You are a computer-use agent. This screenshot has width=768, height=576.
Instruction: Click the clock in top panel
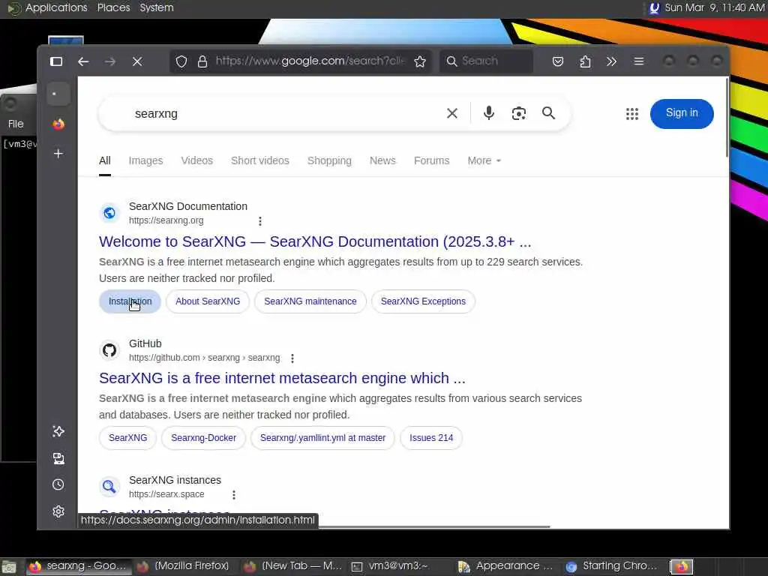[714, 7]
